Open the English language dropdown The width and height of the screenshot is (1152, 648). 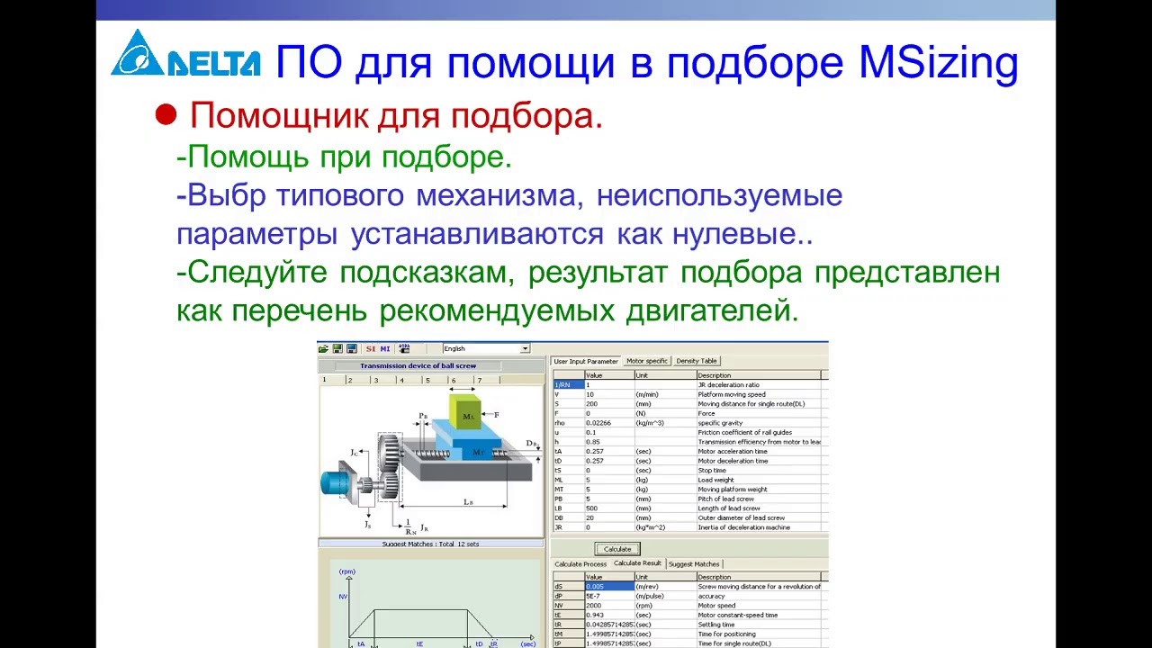click(x=486, y=348)
